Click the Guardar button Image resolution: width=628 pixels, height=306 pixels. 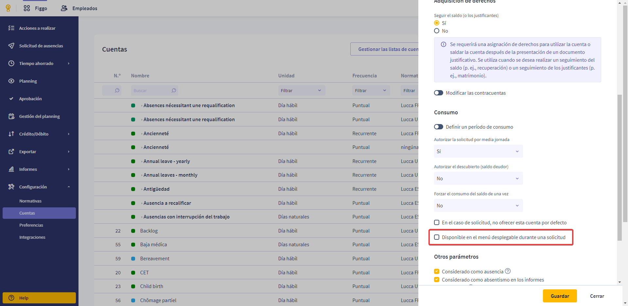[x=560, y=296]
